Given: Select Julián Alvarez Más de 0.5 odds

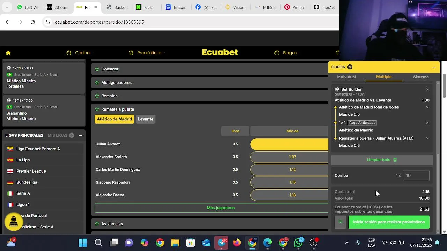Looking at the screenshot, I should click(289, 144).
